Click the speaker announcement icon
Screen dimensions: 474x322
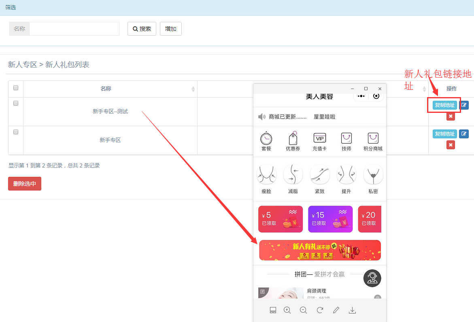(262, 117)
